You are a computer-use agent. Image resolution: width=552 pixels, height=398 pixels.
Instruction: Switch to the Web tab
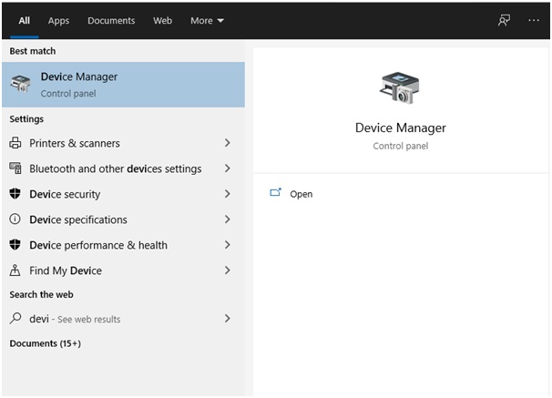pos(163,21)
